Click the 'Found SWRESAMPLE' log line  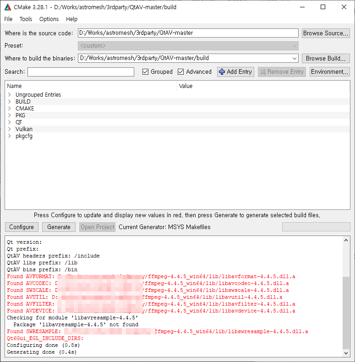158,331
